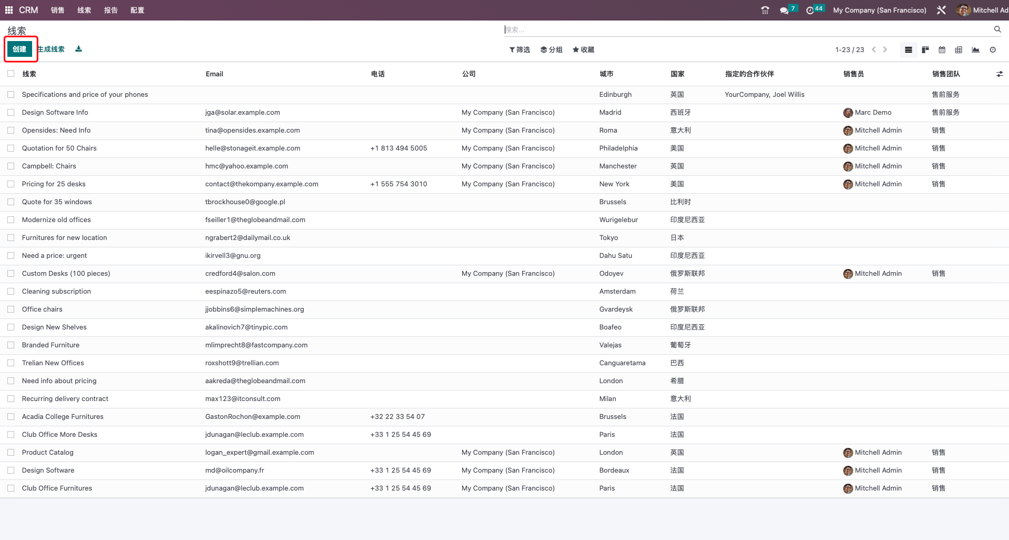
Task: Switch to calendar view icon
Action: click(x=942, y=50)
